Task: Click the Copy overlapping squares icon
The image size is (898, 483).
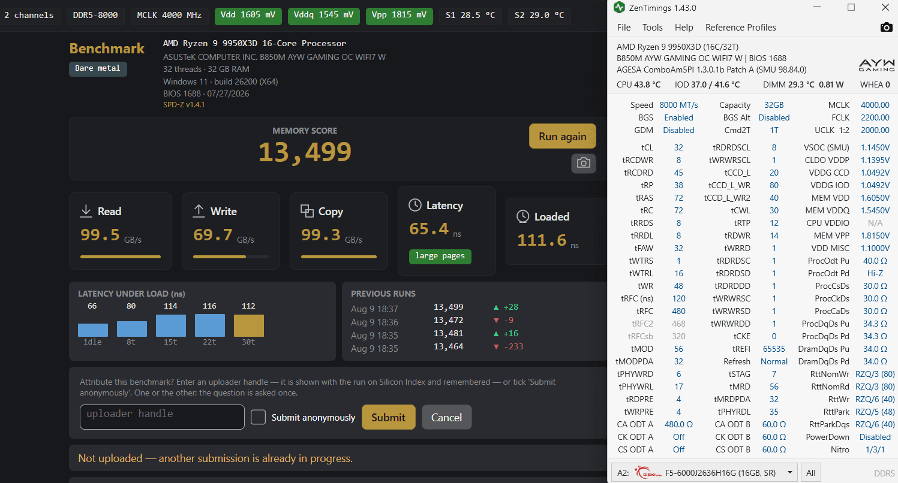Action: click(x=307, y=211)
